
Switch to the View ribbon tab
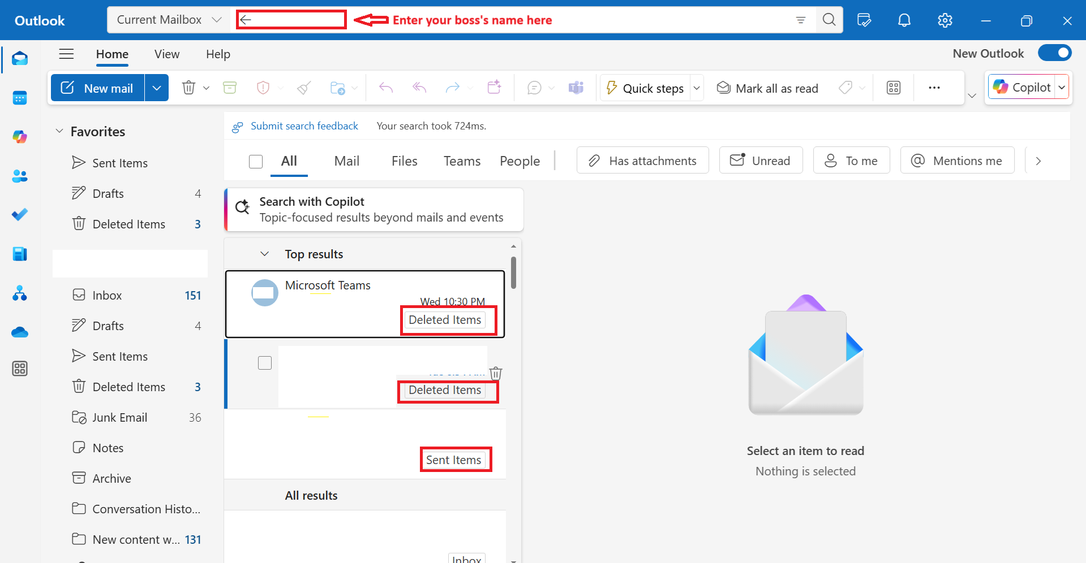coord(167,54)
